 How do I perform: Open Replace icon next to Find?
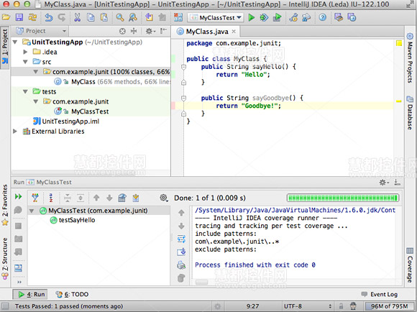[133, 17]
